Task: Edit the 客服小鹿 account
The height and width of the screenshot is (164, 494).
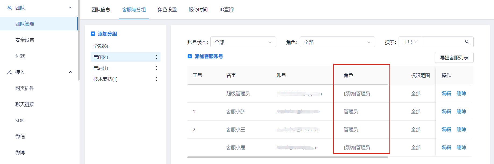Action: 446,147
